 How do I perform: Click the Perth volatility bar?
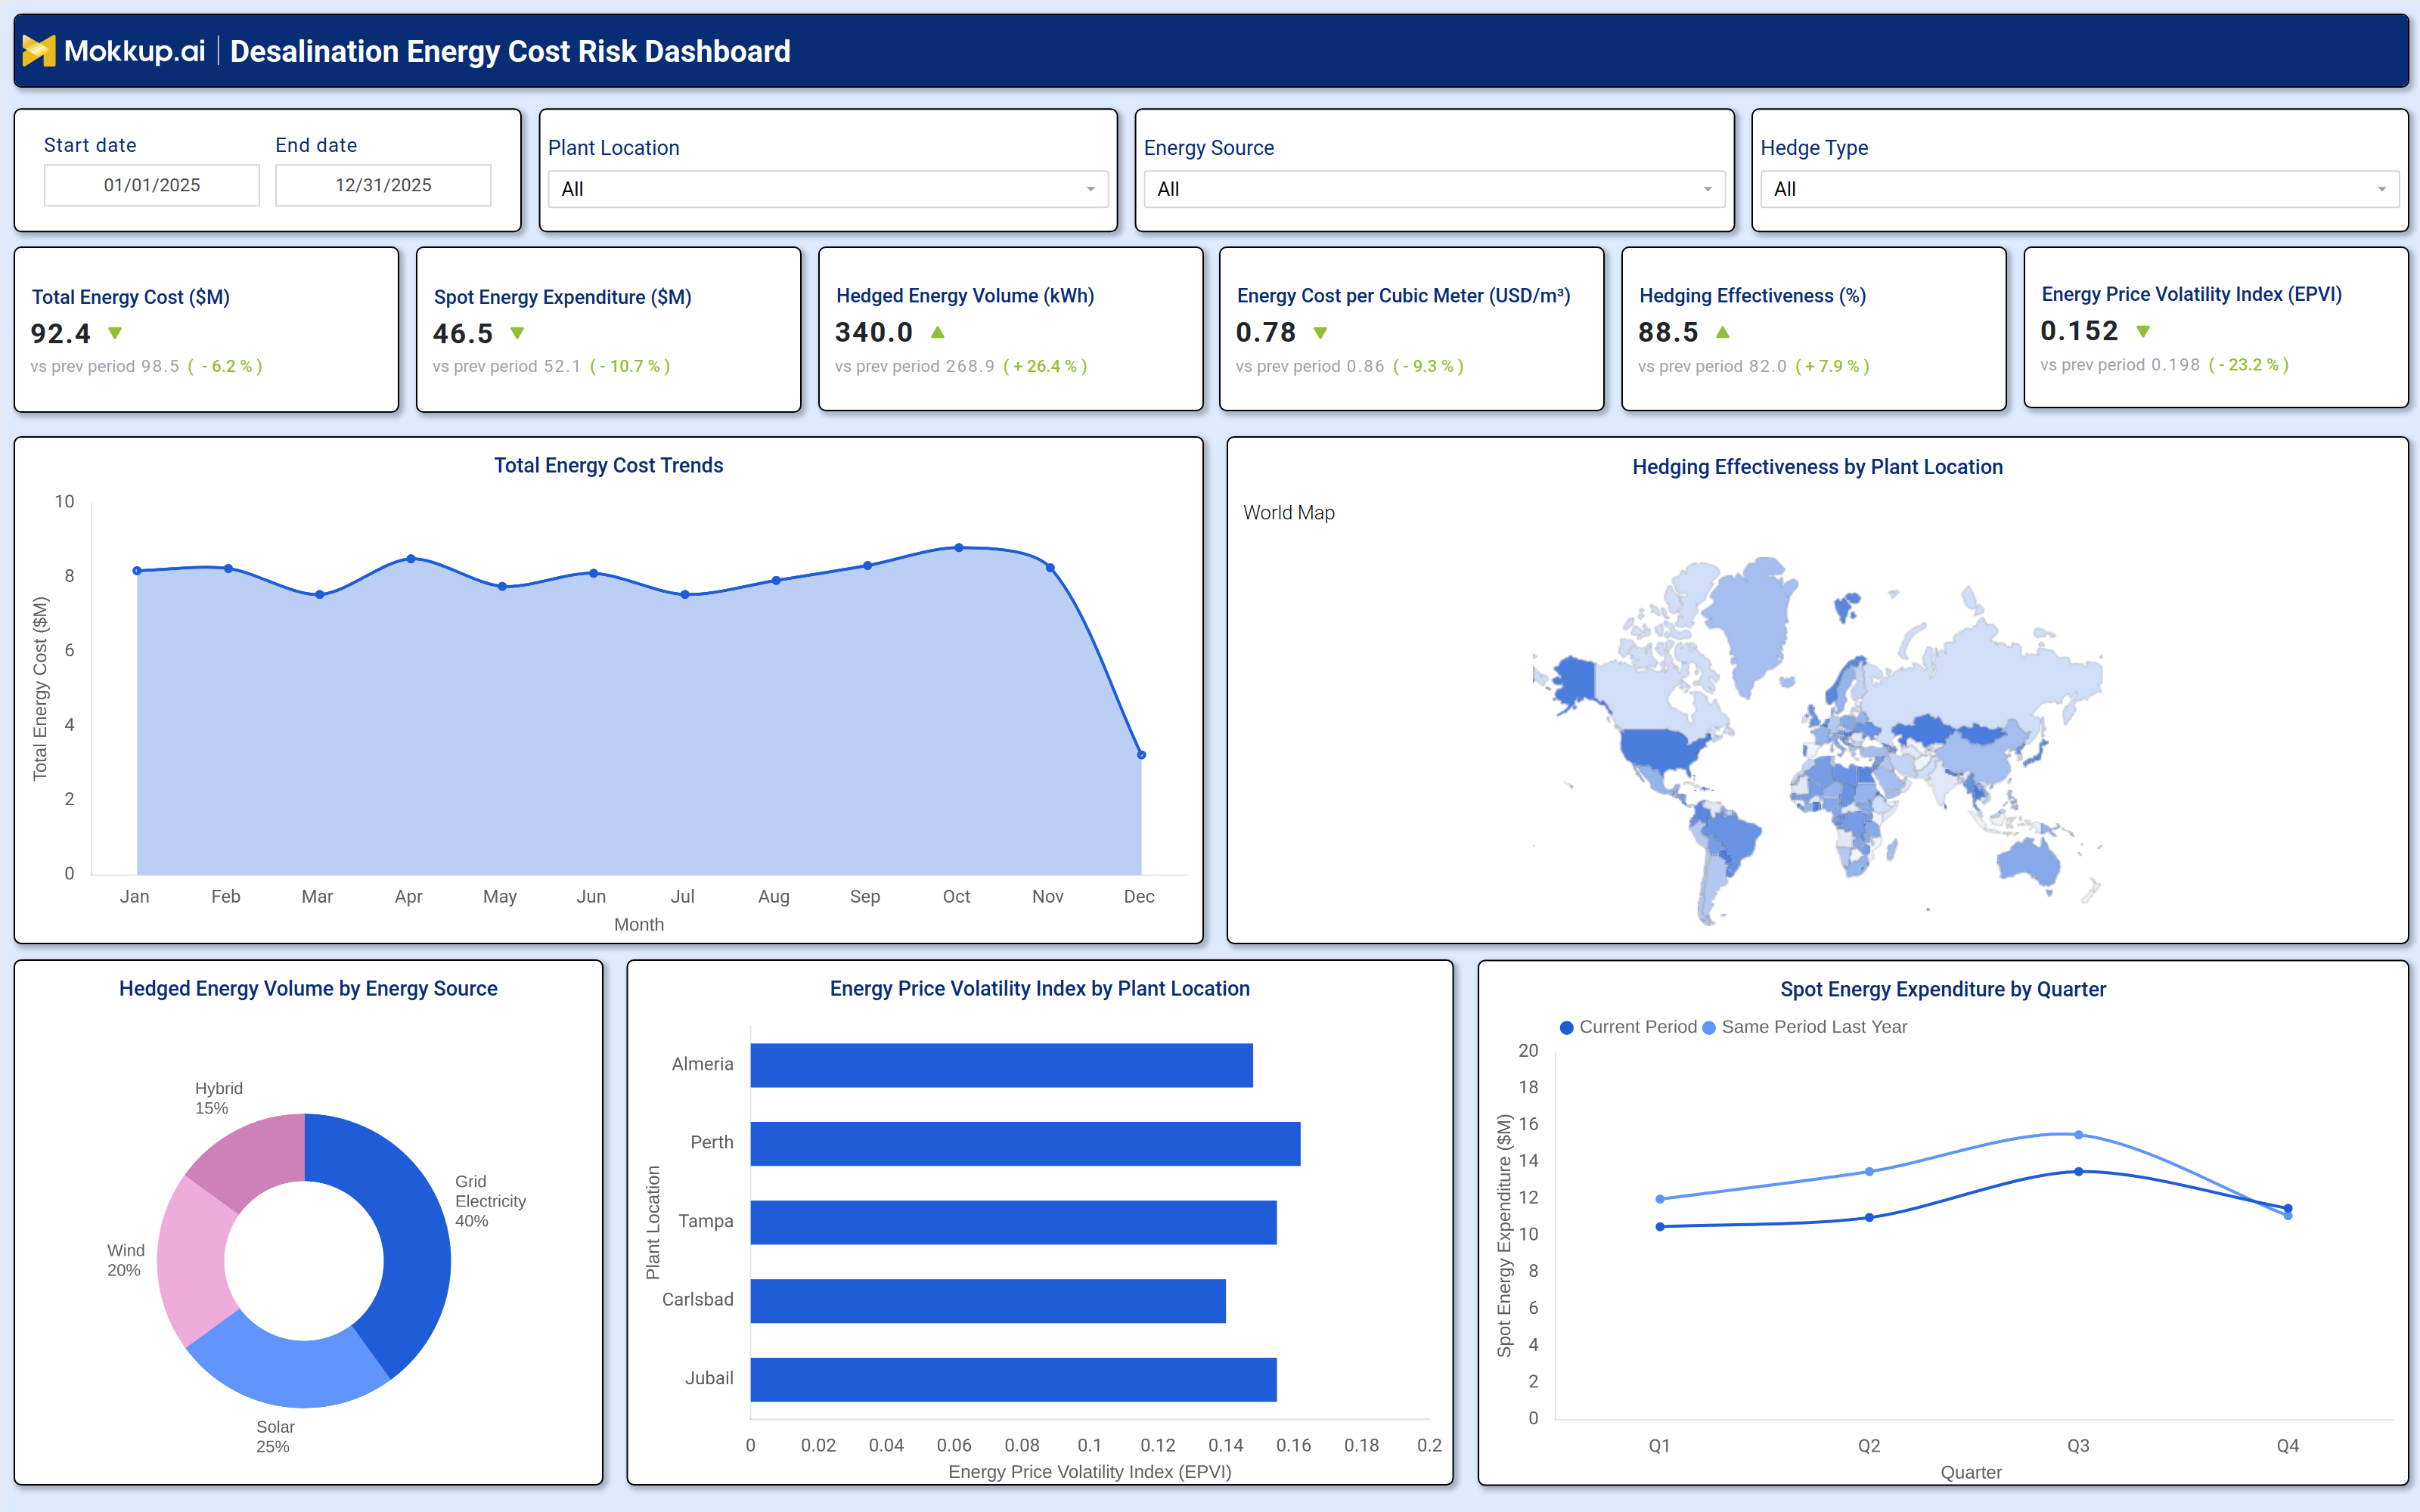coord(1025,1143)
